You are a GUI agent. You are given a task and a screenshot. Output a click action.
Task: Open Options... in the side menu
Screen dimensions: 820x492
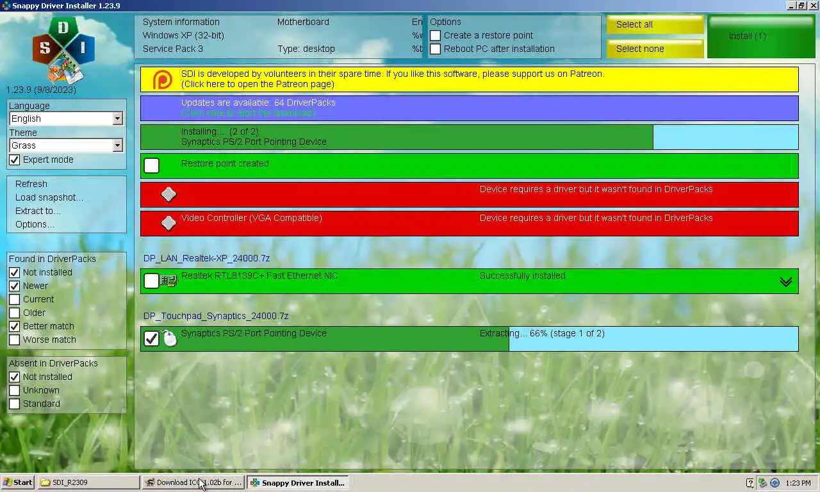coord(35,224)
